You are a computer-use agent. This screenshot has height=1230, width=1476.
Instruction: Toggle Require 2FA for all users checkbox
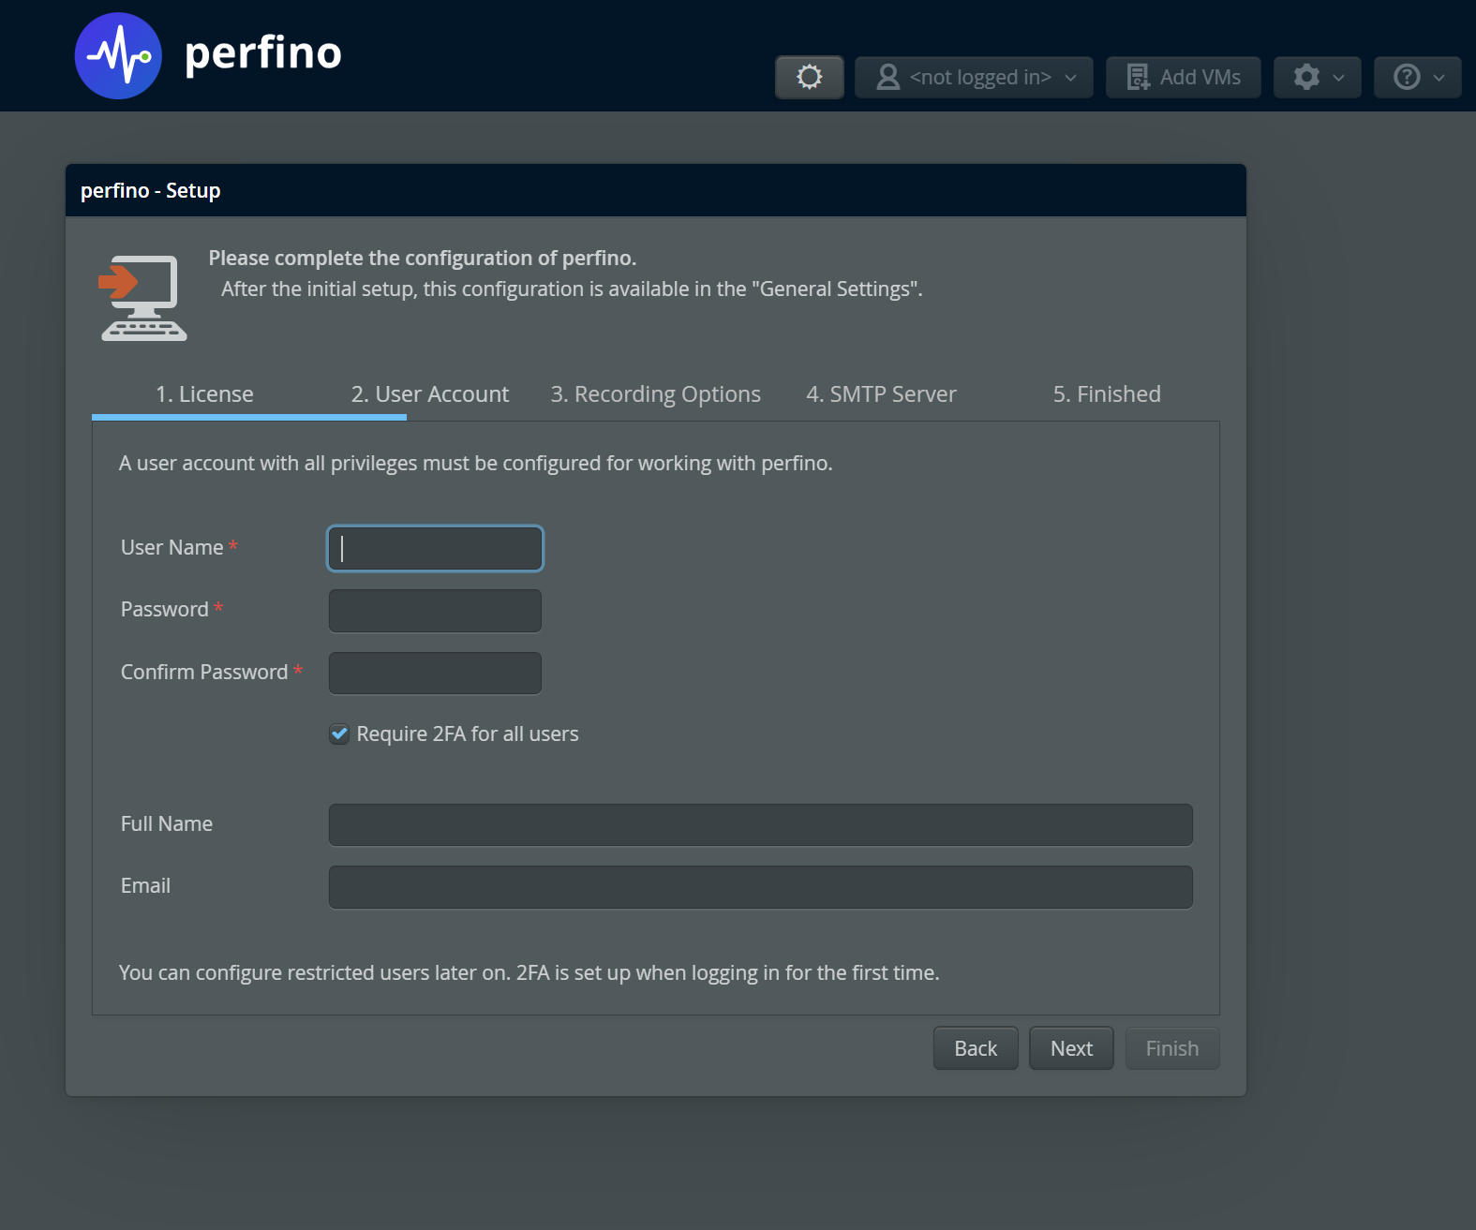pyautogui.click(x=339, y=734)
